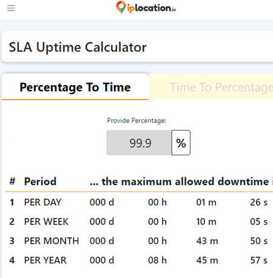Click the 08 h value for PER YEAR
This screenshot has width=273, height=278.
coord(157,260)
